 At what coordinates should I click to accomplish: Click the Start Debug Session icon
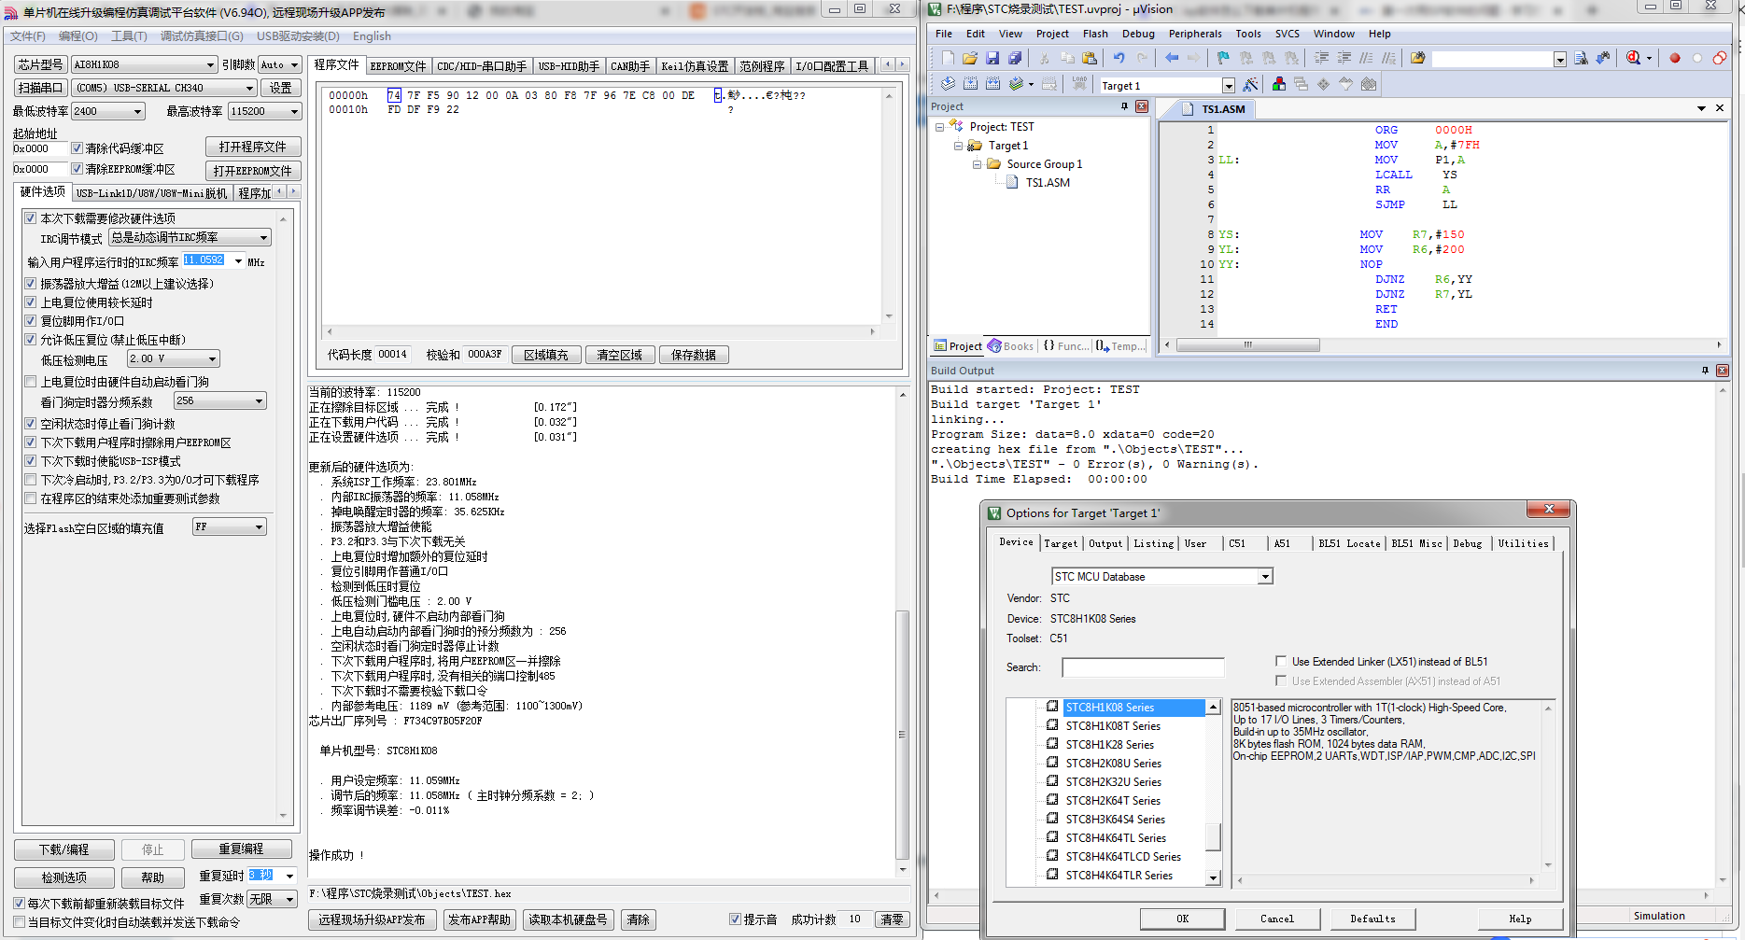(x=1633, y=58)
